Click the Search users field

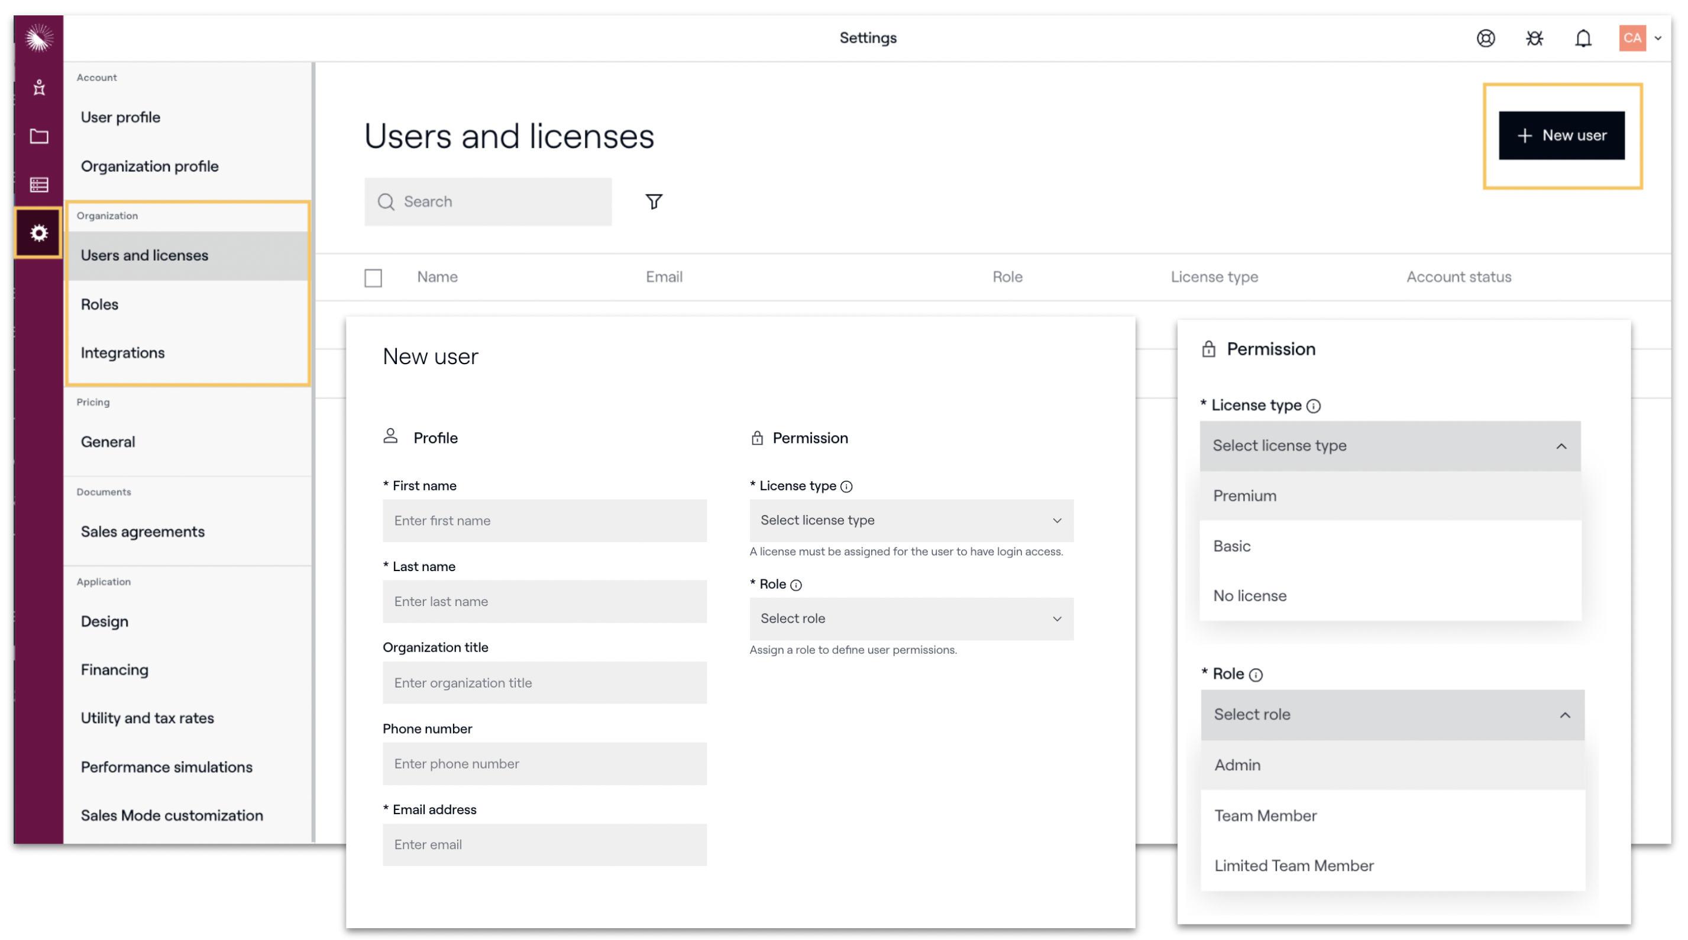point(487,201)
